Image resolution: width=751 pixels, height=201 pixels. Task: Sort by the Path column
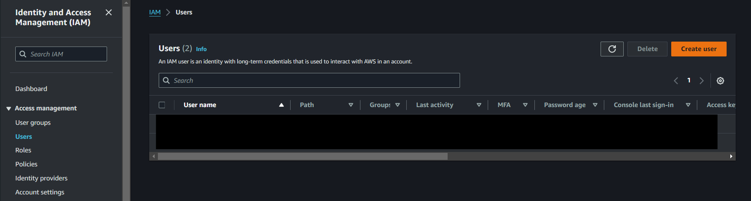350,105
